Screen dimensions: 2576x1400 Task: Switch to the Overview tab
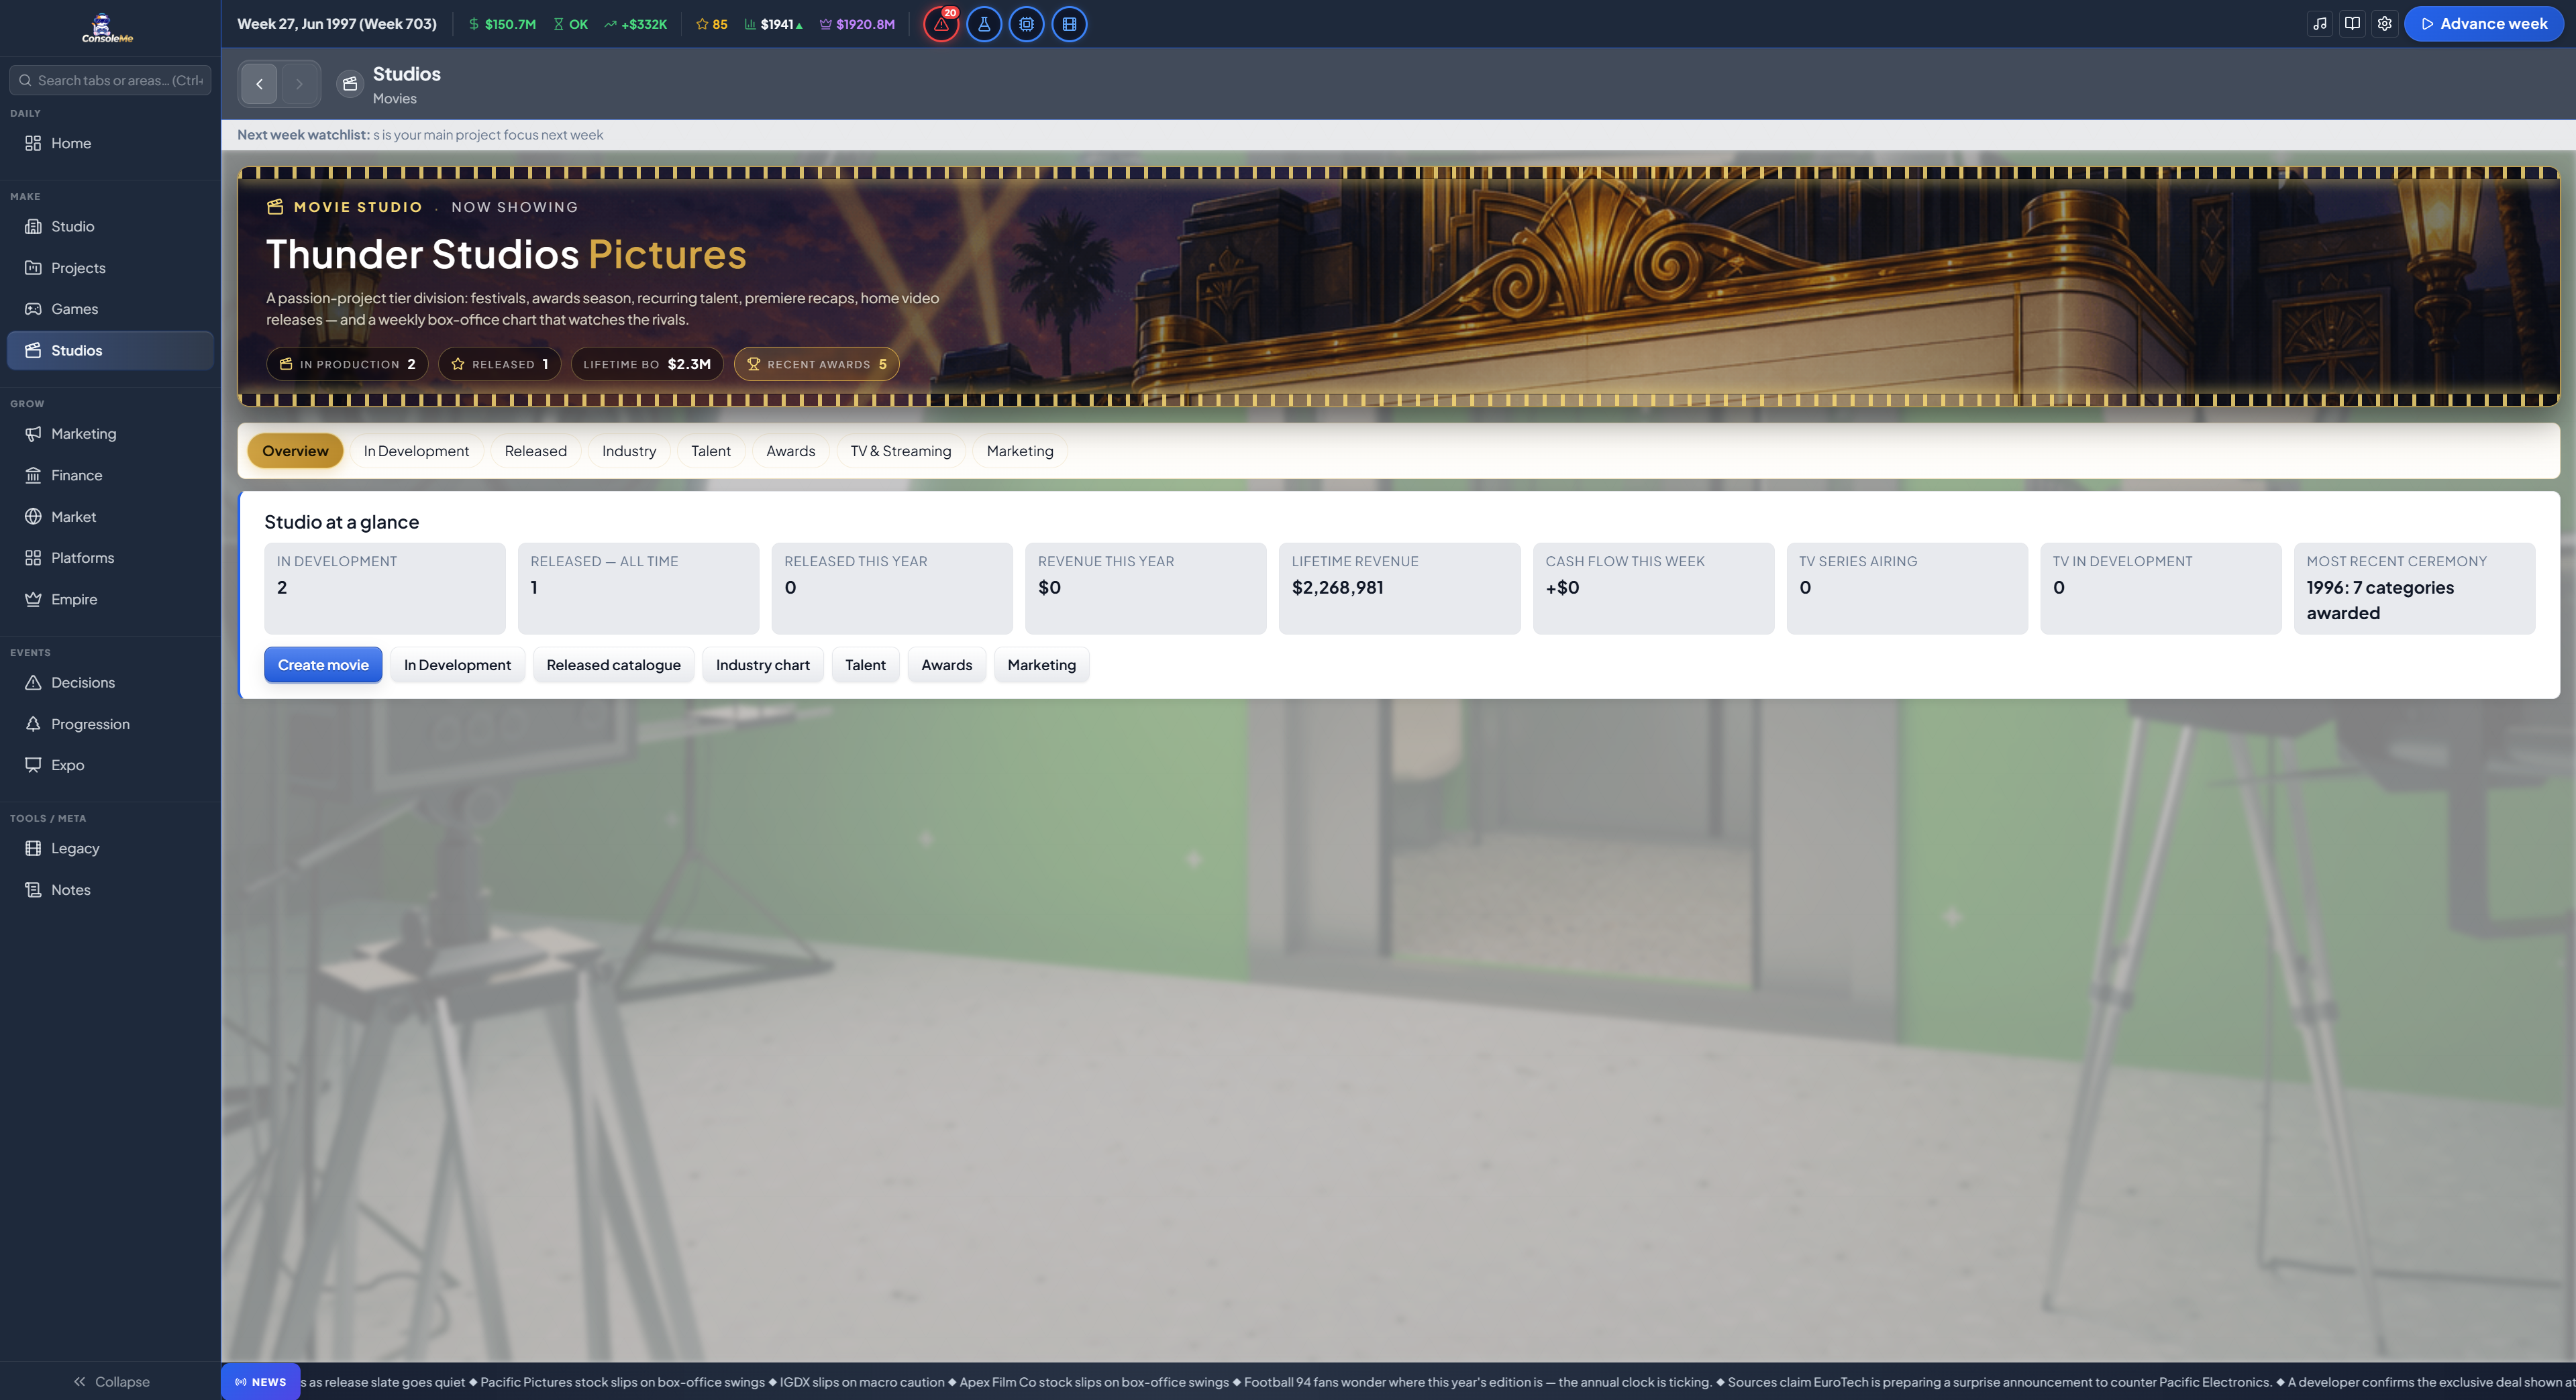pyautogui.click(x=295, y=451)
